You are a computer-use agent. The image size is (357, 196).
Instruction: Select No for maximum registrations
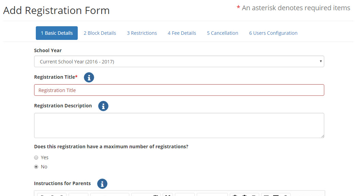pos(36,167)
